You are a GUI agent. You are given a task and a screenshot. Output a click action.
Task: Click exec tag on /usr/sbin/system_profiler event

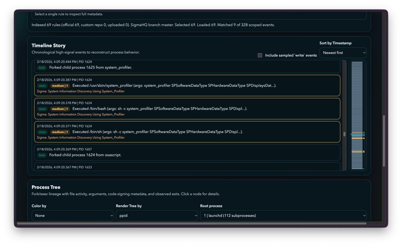(x=42, y=86)
